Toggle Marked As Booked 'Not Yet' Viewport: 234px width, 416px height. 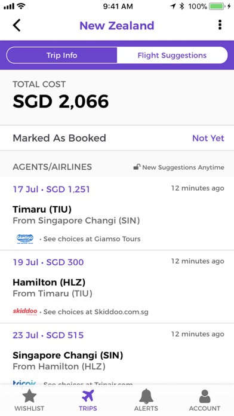[x=208, y=138]
